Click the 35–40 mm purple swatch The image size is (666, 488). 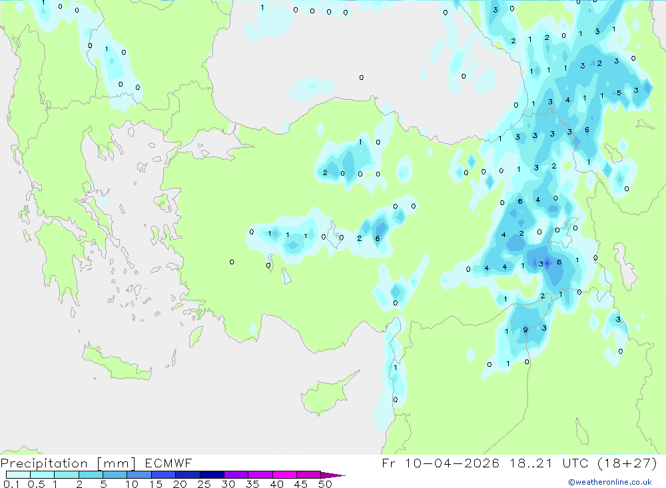(260, 475)
